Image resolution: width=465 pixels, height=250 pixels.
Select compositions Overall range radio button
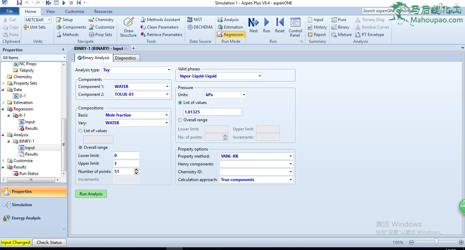click(80, 147)
